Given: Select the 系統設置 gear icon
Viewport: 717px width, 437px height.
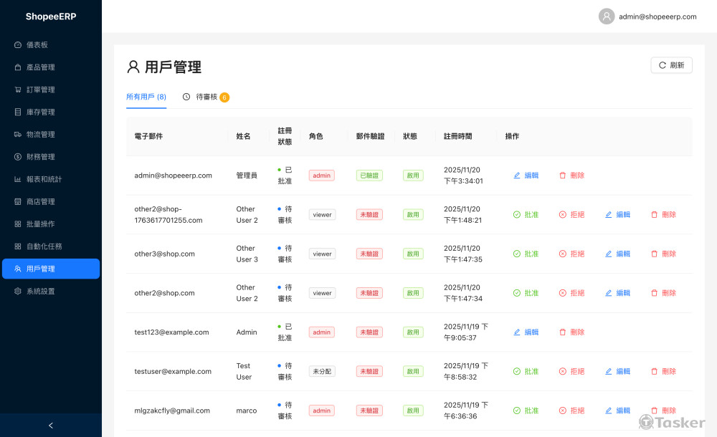Looking at the screenshot, I should 18,292.
